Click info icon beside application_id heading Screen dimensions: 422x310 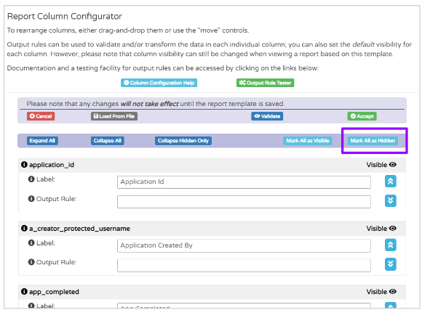(24, 164)
